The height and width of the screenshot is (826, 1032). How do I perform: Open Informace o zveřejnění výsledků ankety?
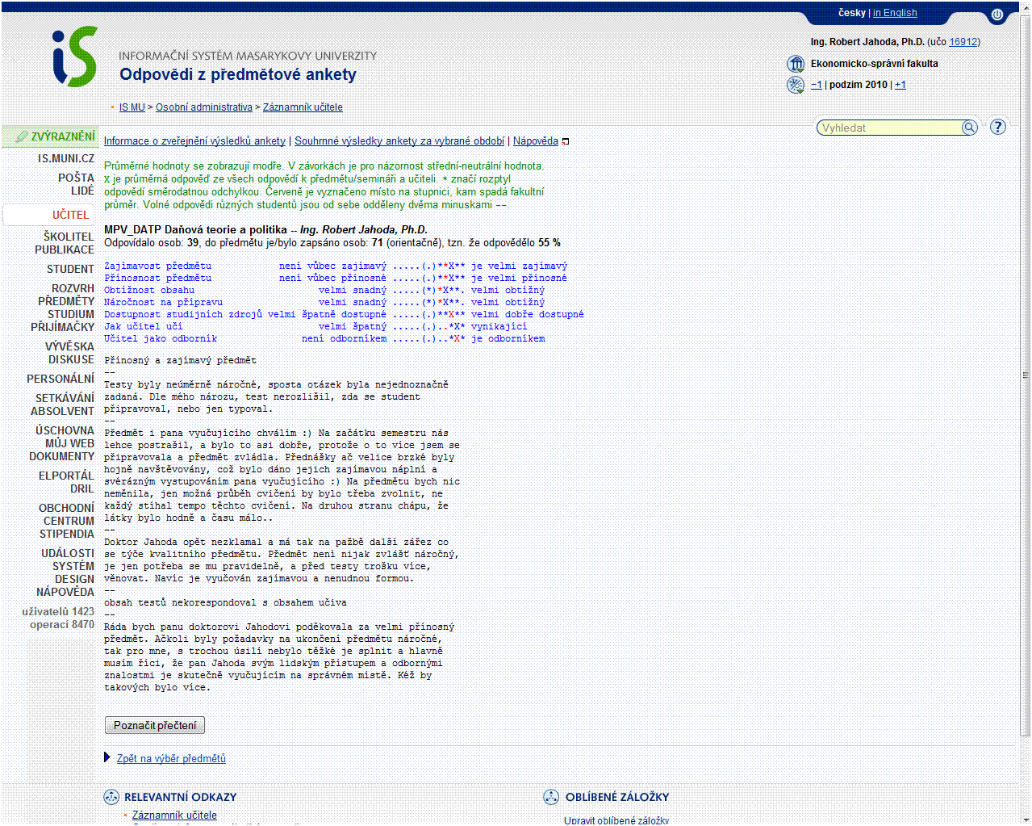point(194,141)
